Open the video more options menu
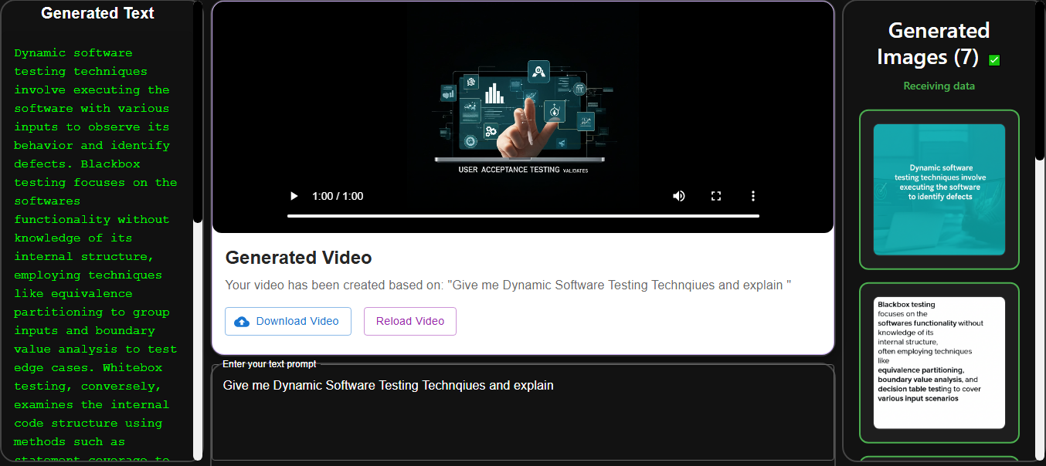Screen dimensions: 1046x466 pyautogui.click(x=752, y=196)
